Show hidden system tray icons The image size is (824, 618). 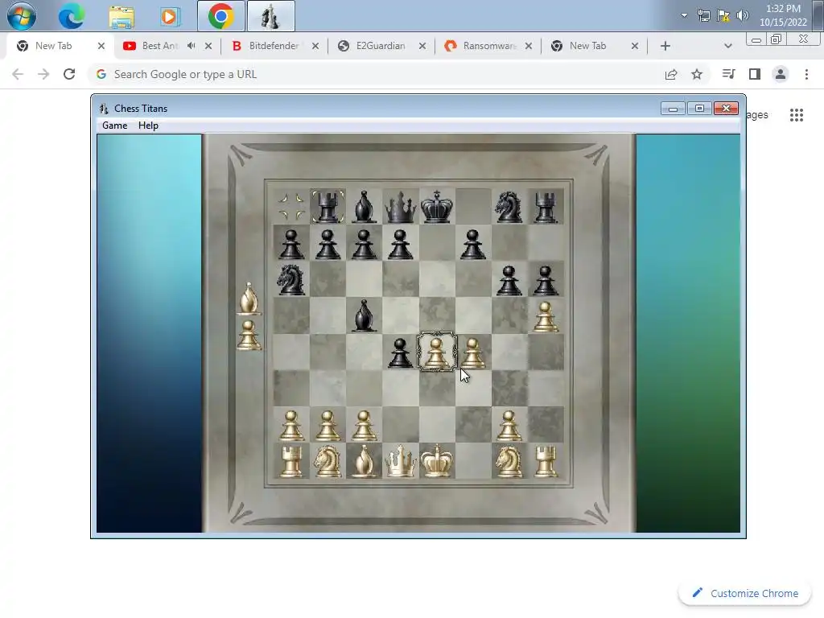[x=684, y=15]
